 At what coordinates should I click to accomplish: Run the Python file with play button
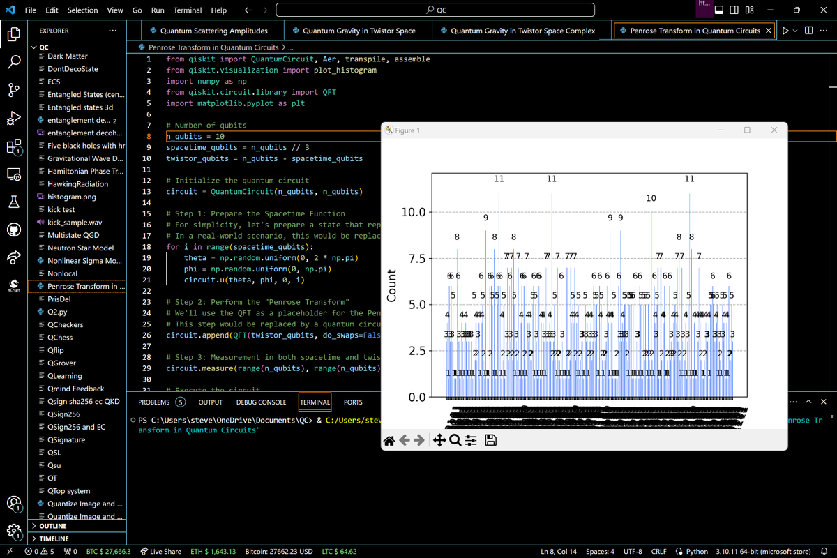click(x=786, y=31)
